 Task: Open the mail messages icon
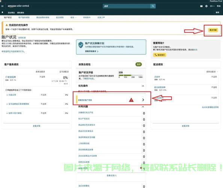point(201,6)
